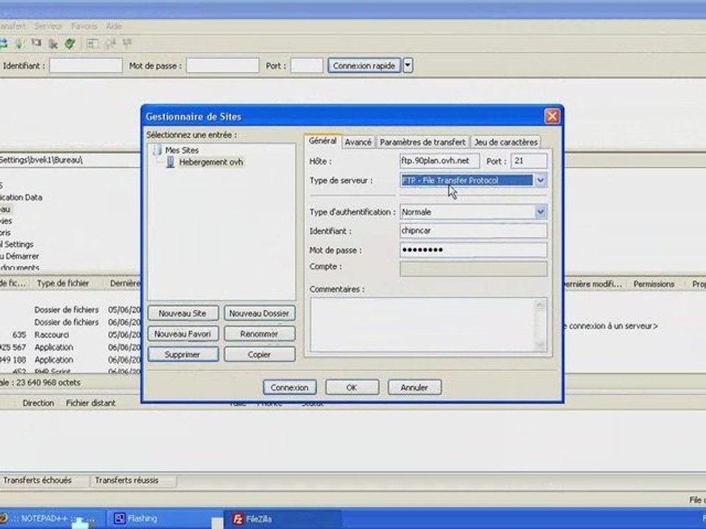Click the Copier button
This screenshot has height=529, width=706.
260,354
